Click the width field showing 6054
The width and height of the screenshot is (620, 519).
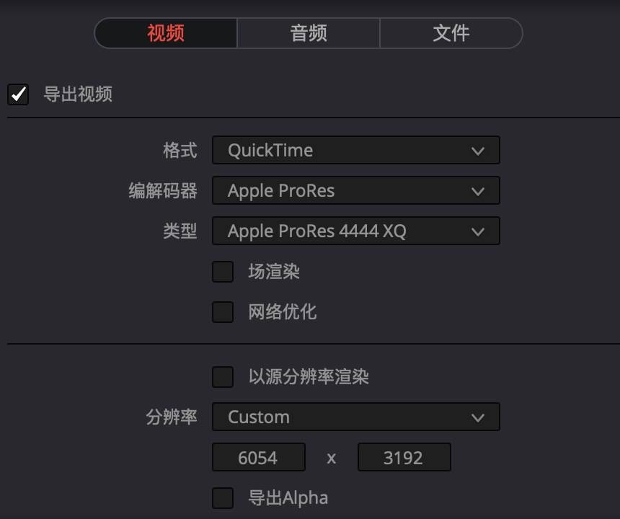tap(258, 458)
